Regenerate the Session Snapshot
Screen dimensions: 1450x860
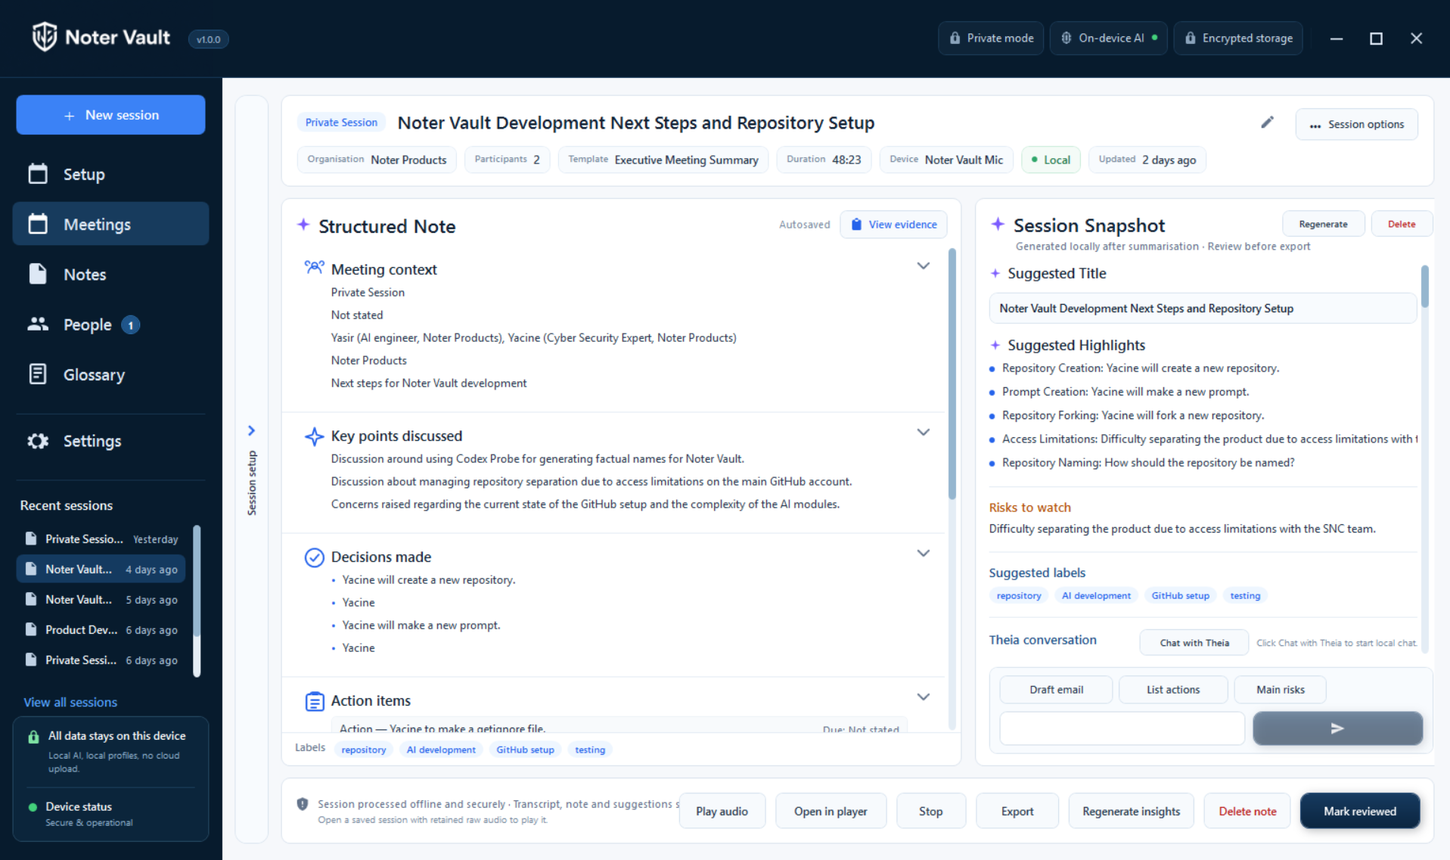[x=1323, y=224]
